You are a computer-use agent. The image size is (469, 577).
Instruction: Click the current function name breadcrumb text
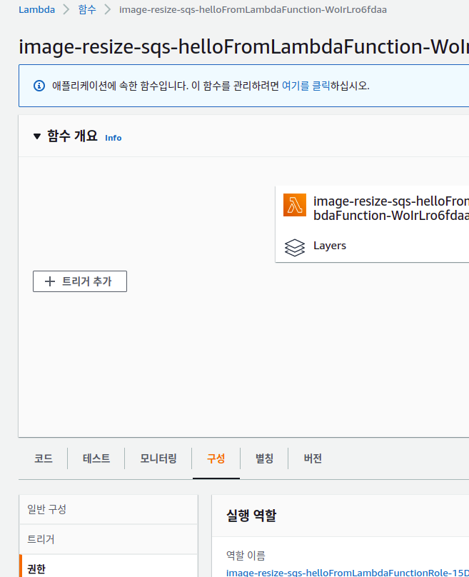coord(253,9)
